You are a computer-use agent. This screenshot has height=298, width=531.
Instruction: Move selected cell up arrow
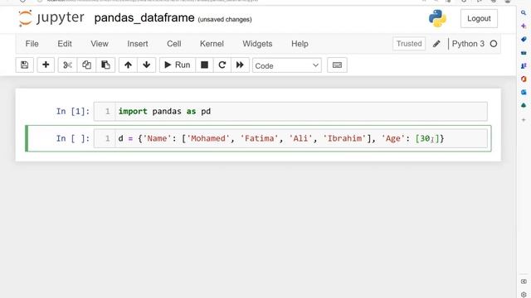[x=128, y=65]
